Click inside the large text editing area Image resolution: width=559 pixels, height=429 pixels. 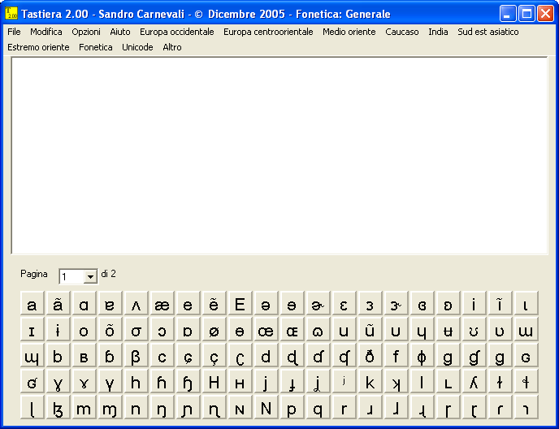point(279,155)
